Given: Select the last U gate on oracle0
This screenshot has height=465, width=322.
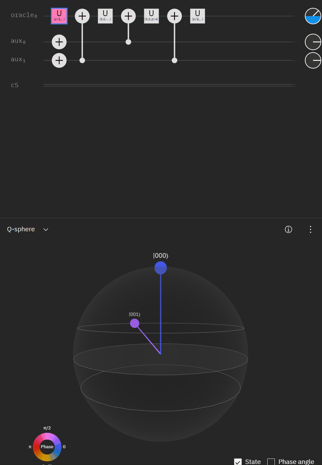Looking at the screenshot, I should [x=198, y=16].
